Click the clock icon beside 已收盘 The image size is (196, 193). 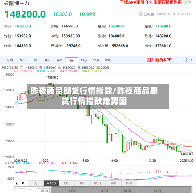[x=141, y=14]
